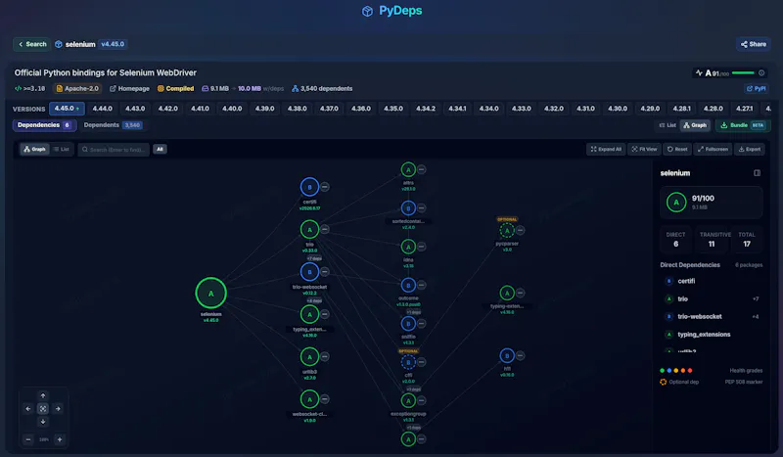Click the Bundle BETA button
783x457 pixels.
743,125
